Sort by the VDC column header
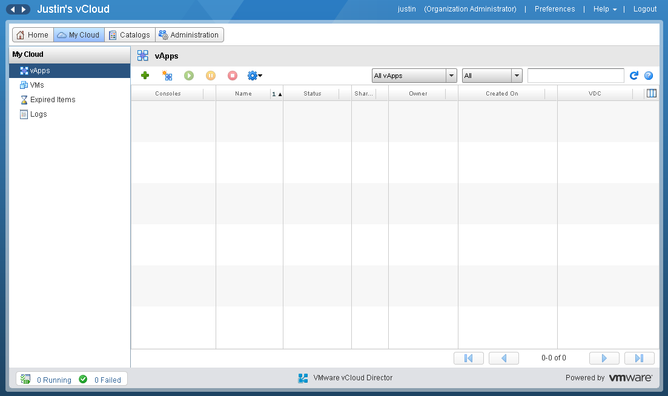This screenshot has width=668, height=396. coord(595,94)
